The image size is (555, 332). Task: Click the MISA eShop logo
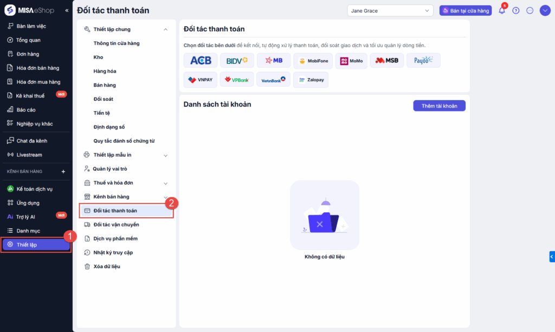pyautogui.click(x=29, y=10)
